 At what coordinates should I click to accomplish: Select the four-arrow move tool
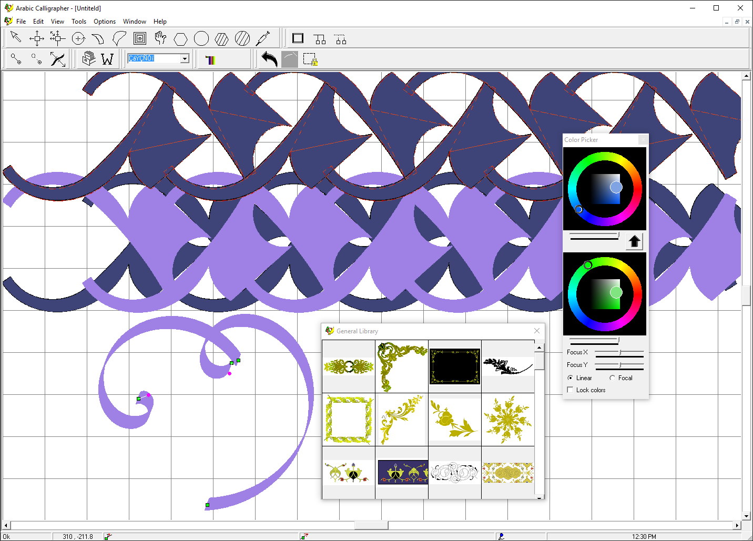(37, 38)
